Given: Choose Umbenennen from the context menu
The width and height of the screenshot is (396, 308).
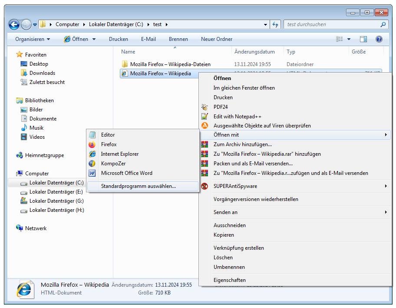Looking at the screenshot, I should pyautogui.click(x=229, y=267).
